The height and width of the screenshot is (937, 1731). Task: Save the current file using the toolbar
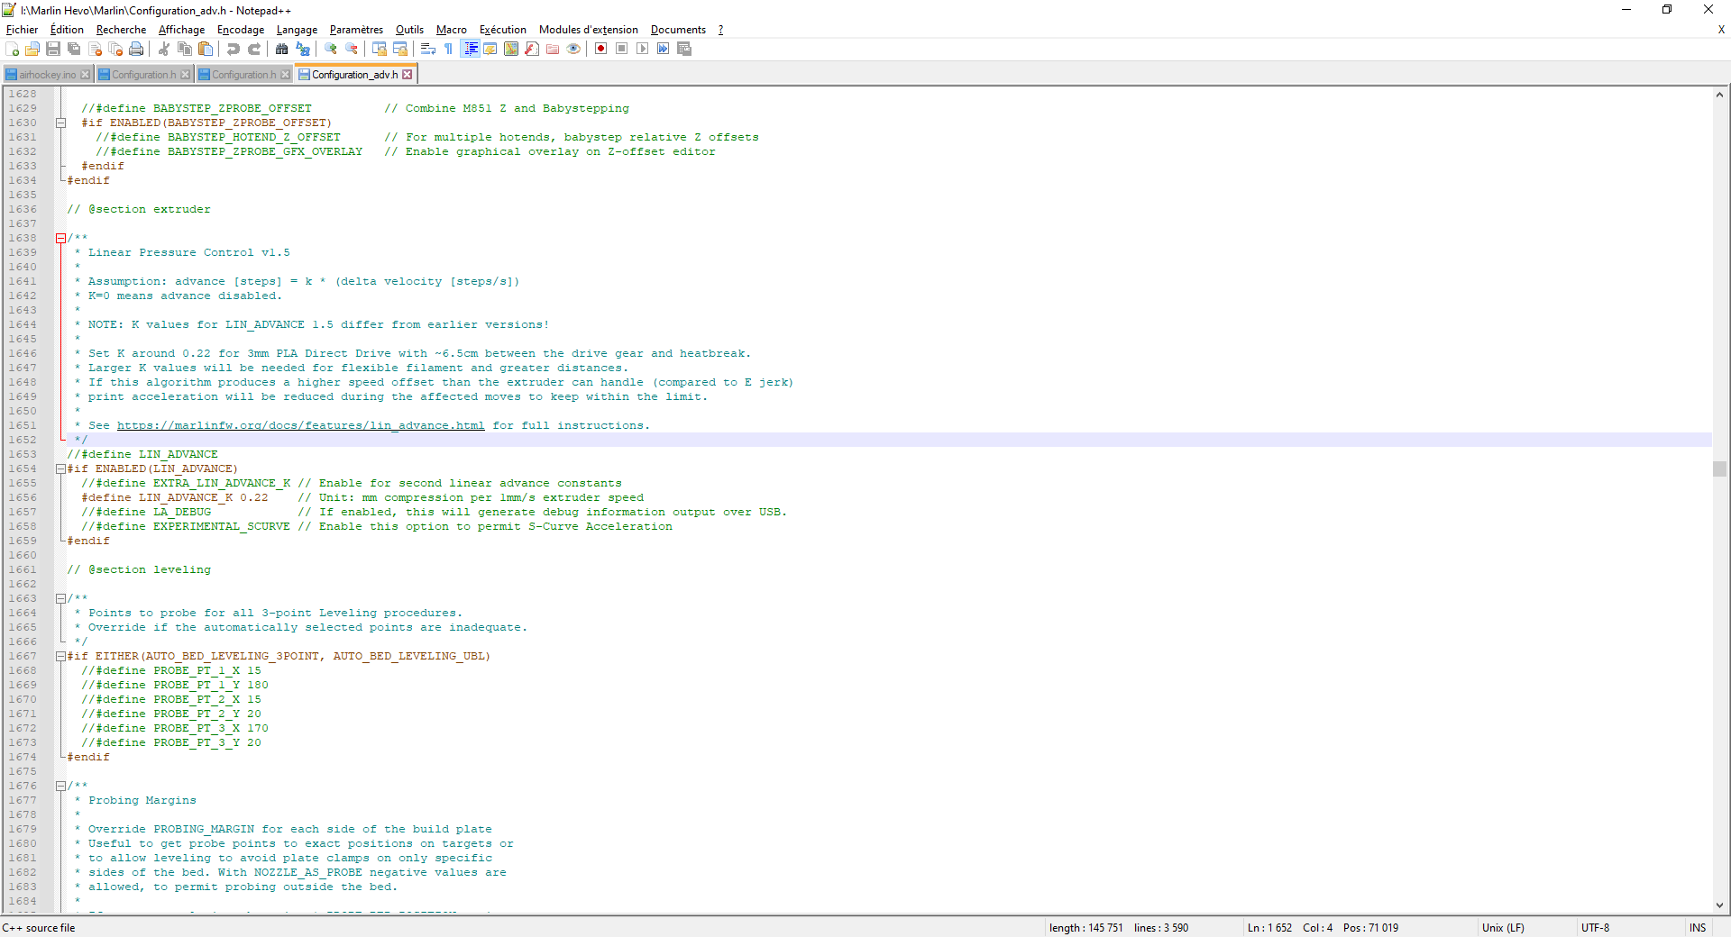(x=53, y=49)
